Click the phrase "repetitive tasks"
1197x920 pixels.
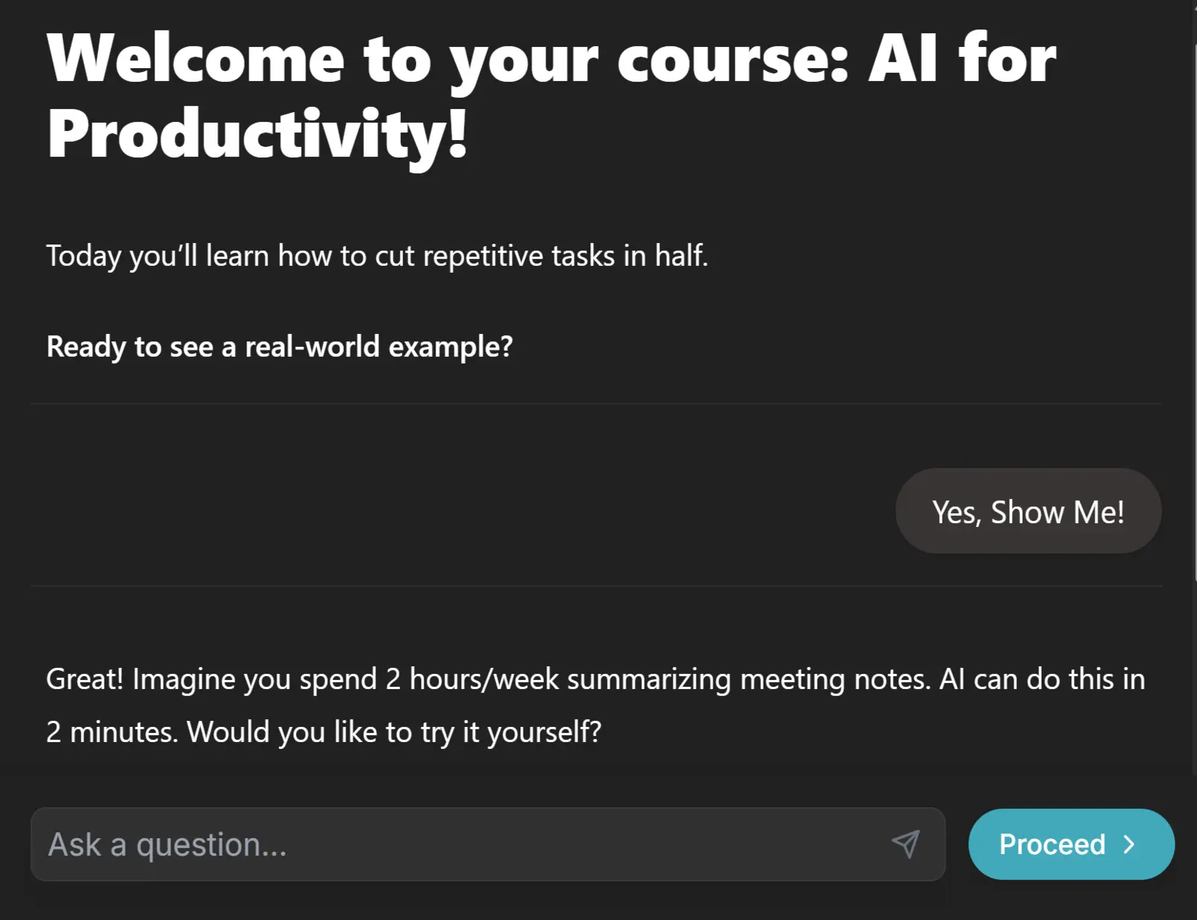point(519,256)
